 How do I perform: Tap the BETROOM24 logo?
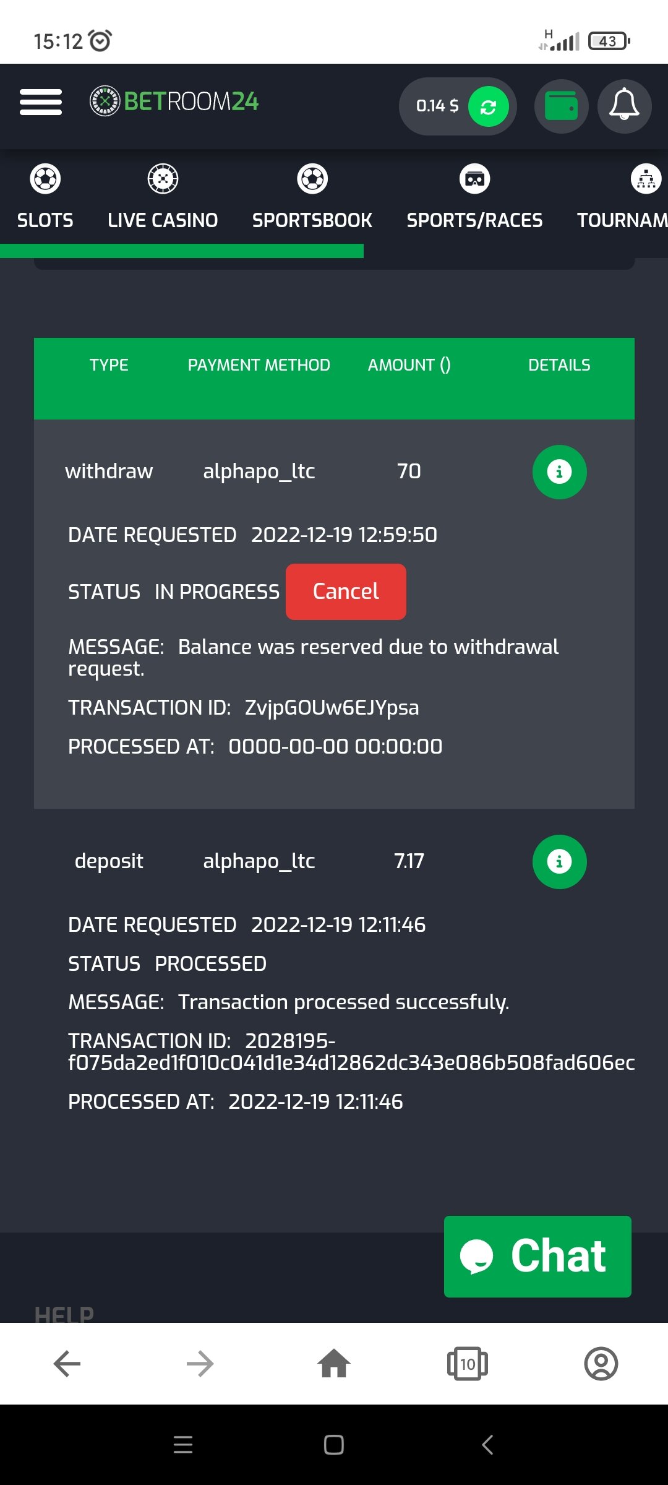click(x=174, y=101)
